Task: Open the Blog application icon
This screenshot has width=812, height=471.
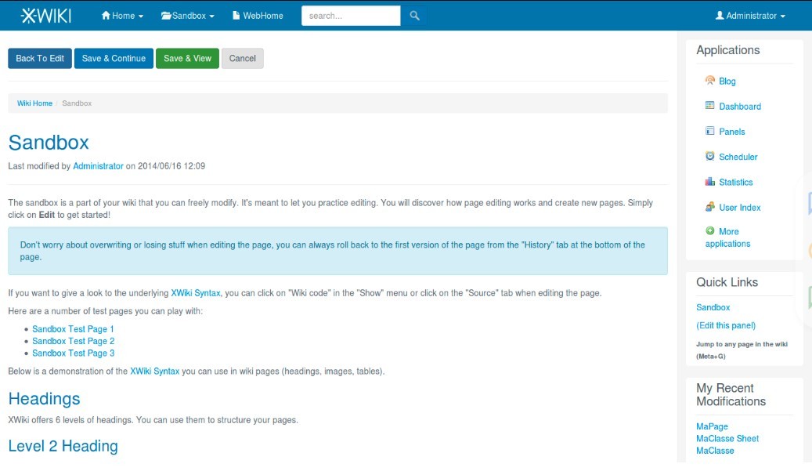Action: (x=710, y=81)
